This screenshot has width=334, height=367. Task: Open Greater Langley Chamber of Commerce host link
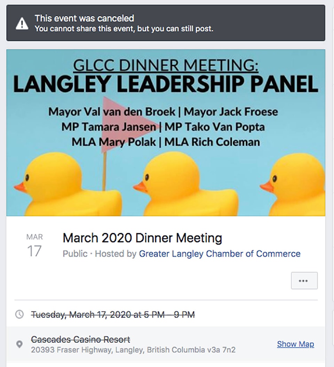(220, 254)
